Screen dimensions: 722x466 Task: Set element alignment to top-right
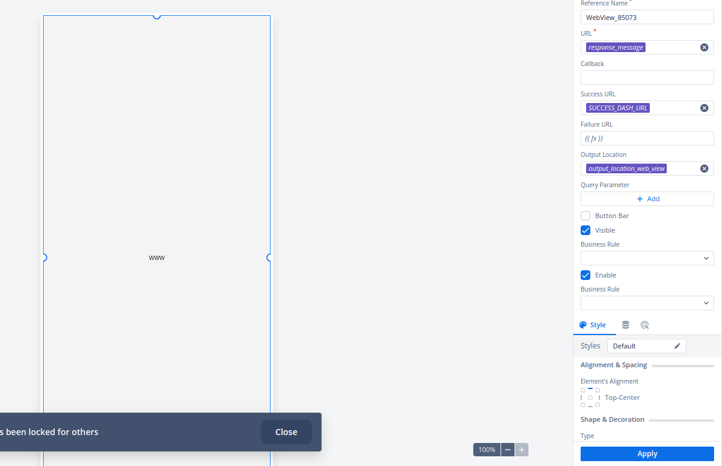click(x=598, y=391)
